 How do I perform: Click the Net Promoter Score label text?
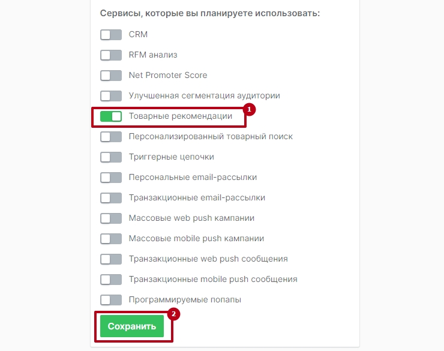(168, 76)
